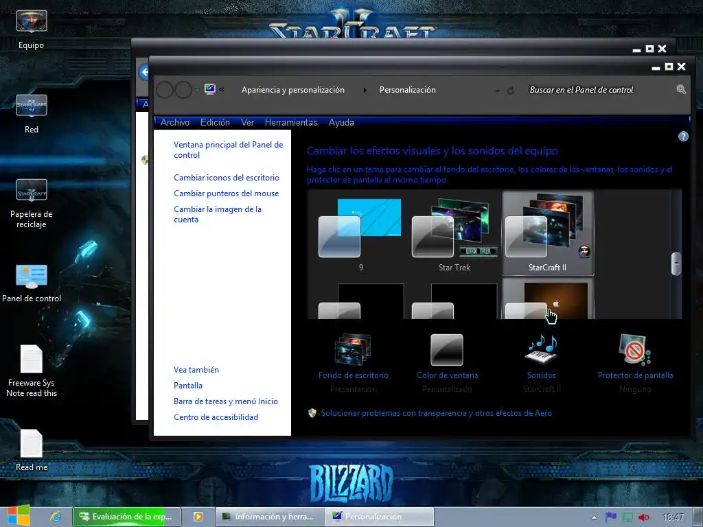Open the Equipo desktop icon
Viewport: 703px width, 527px height.
tap(32, 29)
